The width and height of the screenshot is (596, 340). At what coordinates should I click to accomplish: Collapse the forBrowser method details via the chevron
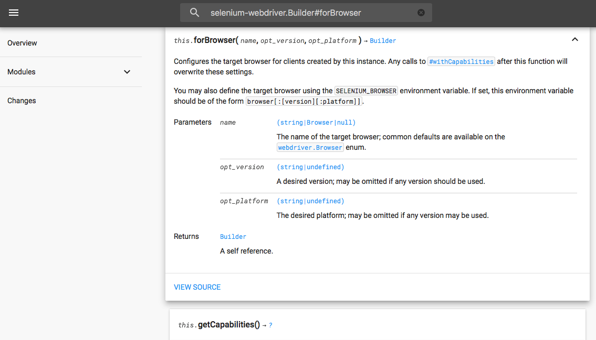tap(574, 39)
